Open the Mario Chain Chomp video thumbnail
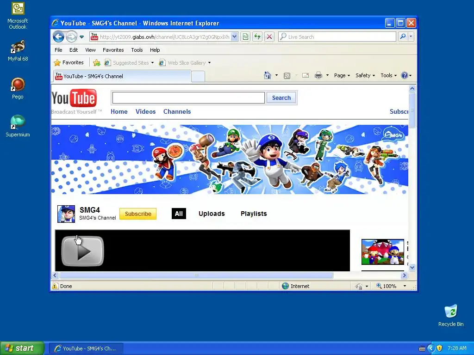The image size is (474, 355). click(383, 252)
